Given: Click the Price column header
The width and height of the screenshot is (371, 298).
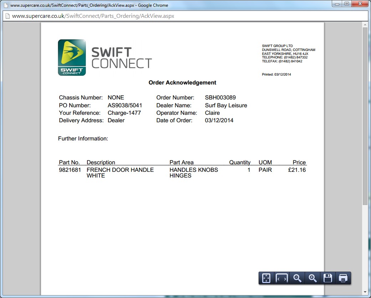Looking at the screenshot, I should [x=299, y=163].
